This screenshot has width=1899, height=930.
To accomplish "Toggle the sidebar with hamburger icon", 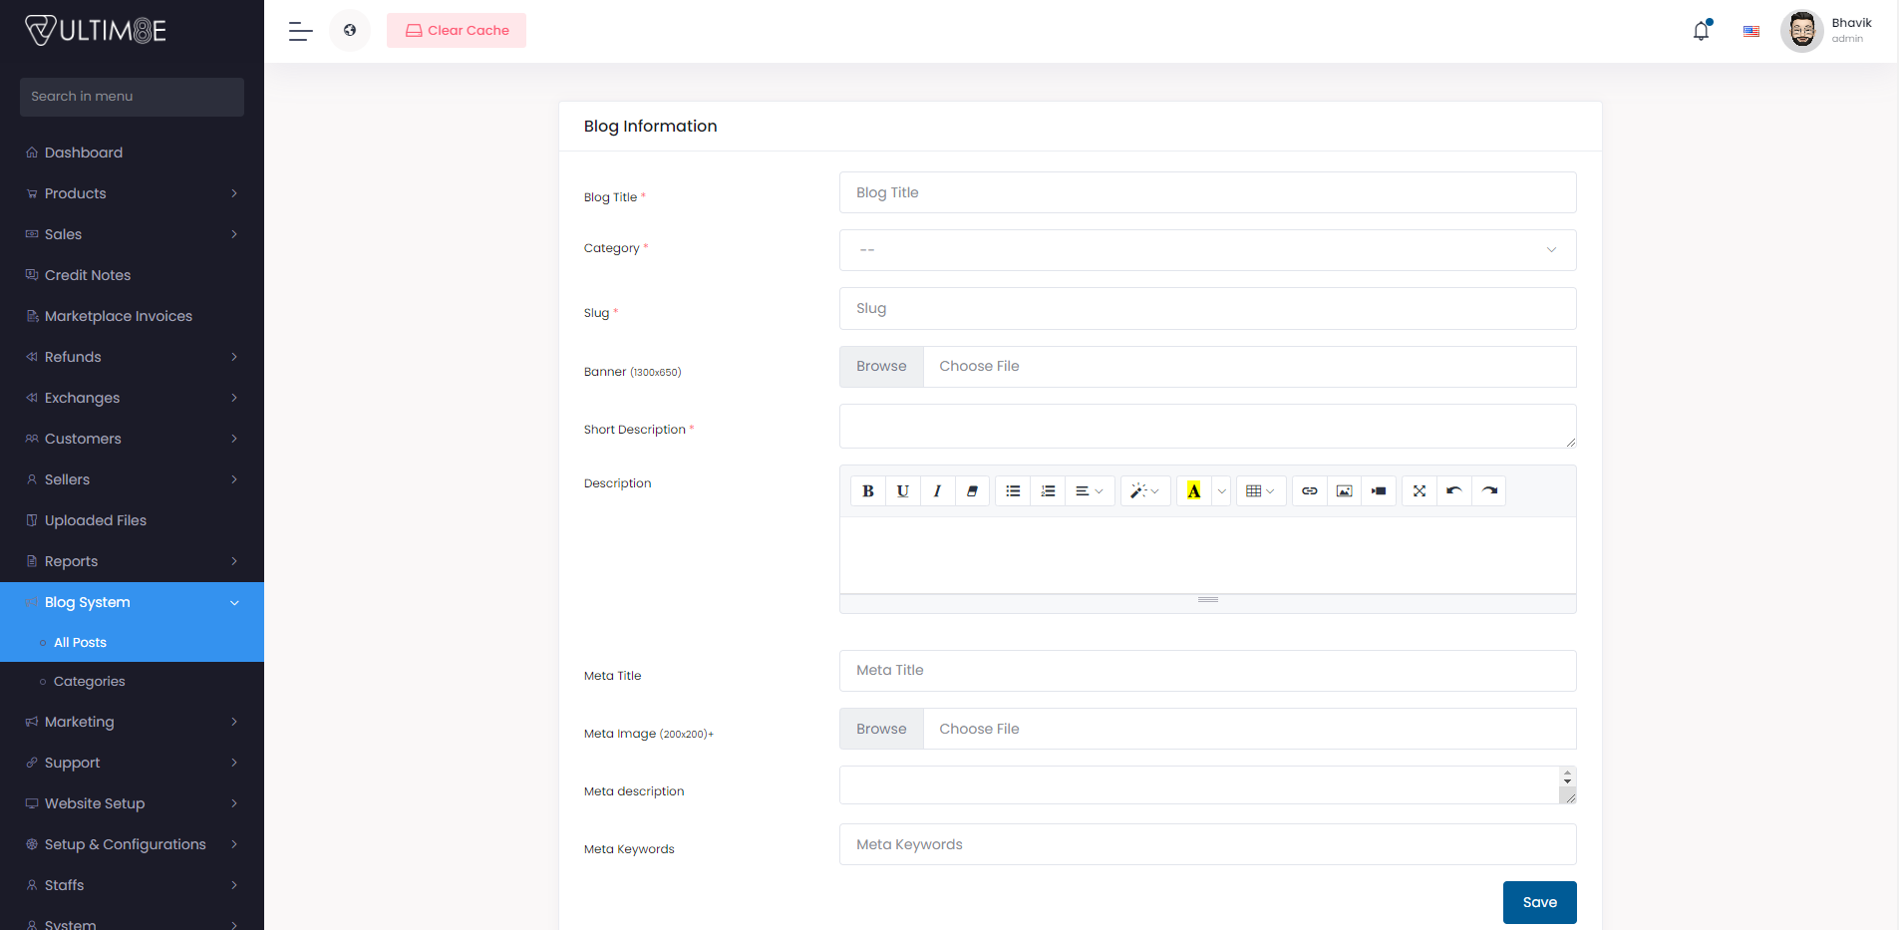I will coord(300,31).
